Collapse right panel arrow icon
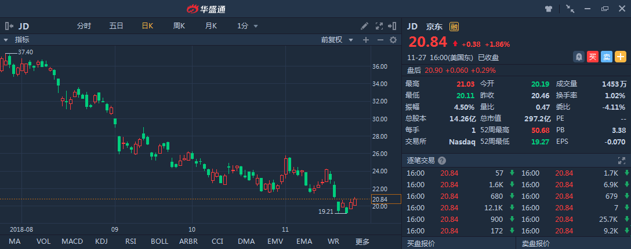The image size is (631, 249). pyautogui.click(x=392, y=26)
